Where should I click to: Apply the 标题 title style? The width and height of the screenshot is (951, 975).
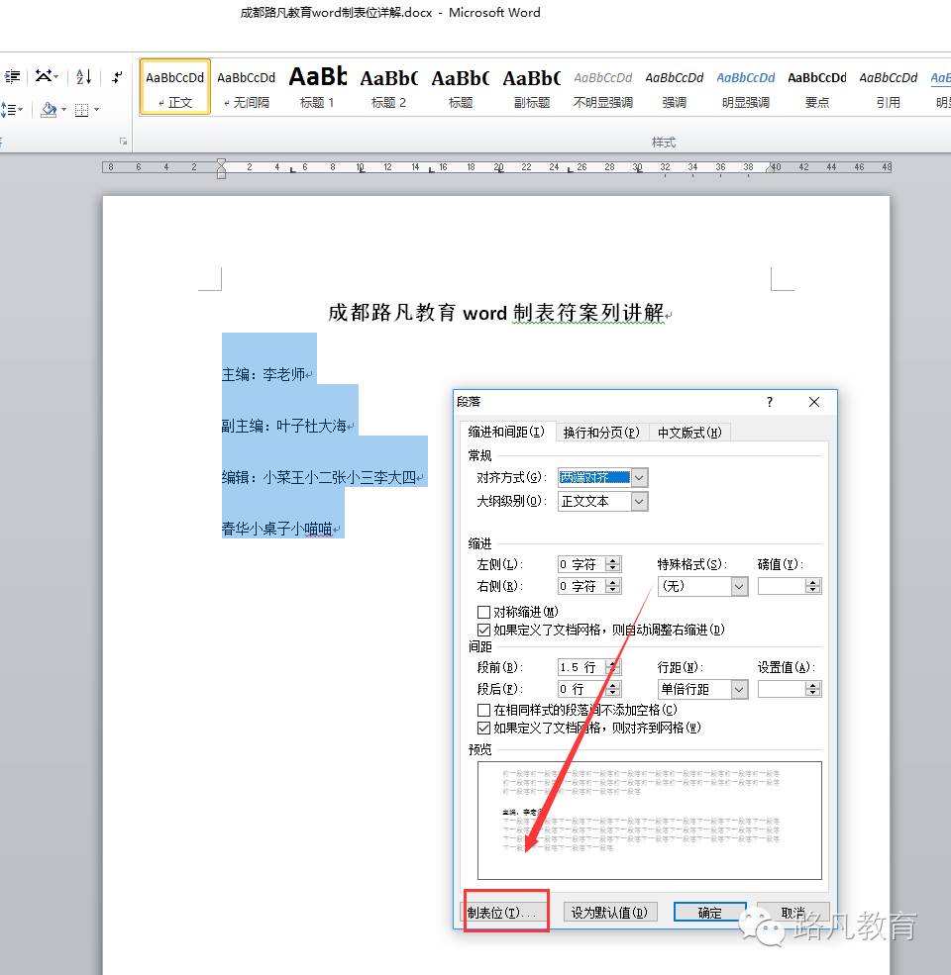(x=461, y=87)
